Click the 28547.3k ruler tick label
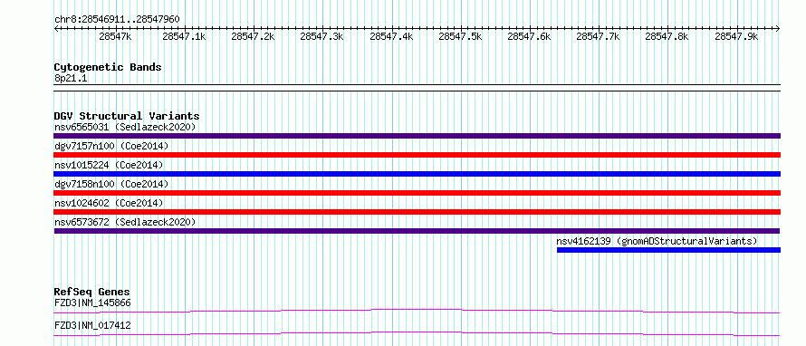 coord(322,36)
